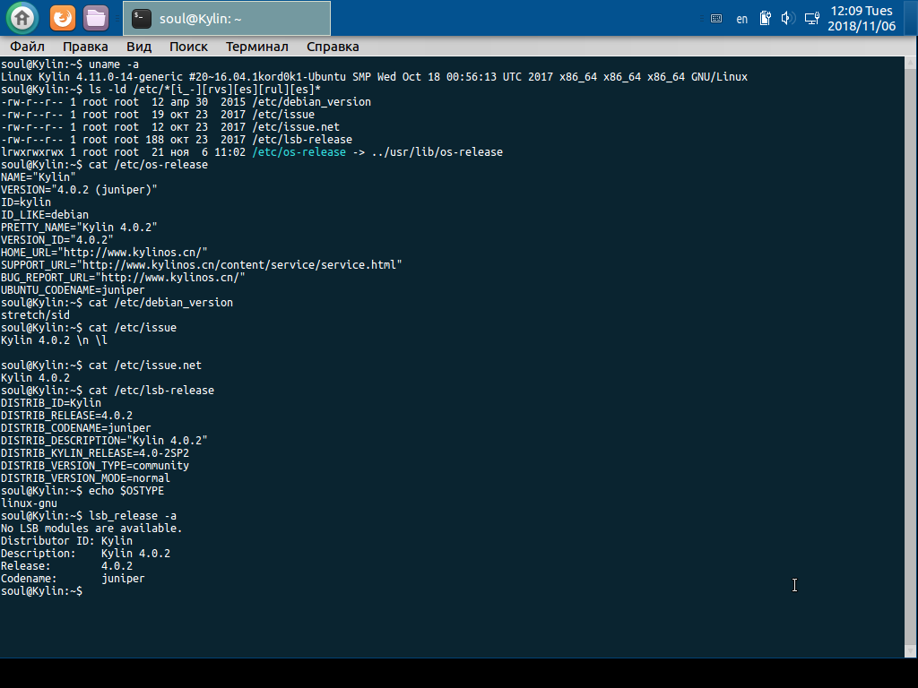Viewport: 918px width, 688px height.
Task: Click the DISTRIB_RELEASE=4.0.2 line
Action: pos(66,416)
